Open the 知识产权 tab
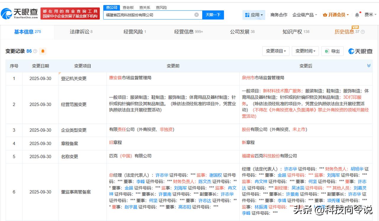379x221 pixels. 296,32
